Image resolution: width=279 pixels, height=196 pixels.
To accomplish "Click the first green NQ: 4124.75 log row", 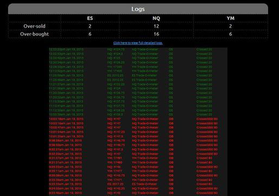I will pyautogui.click(x=131, y=49).
